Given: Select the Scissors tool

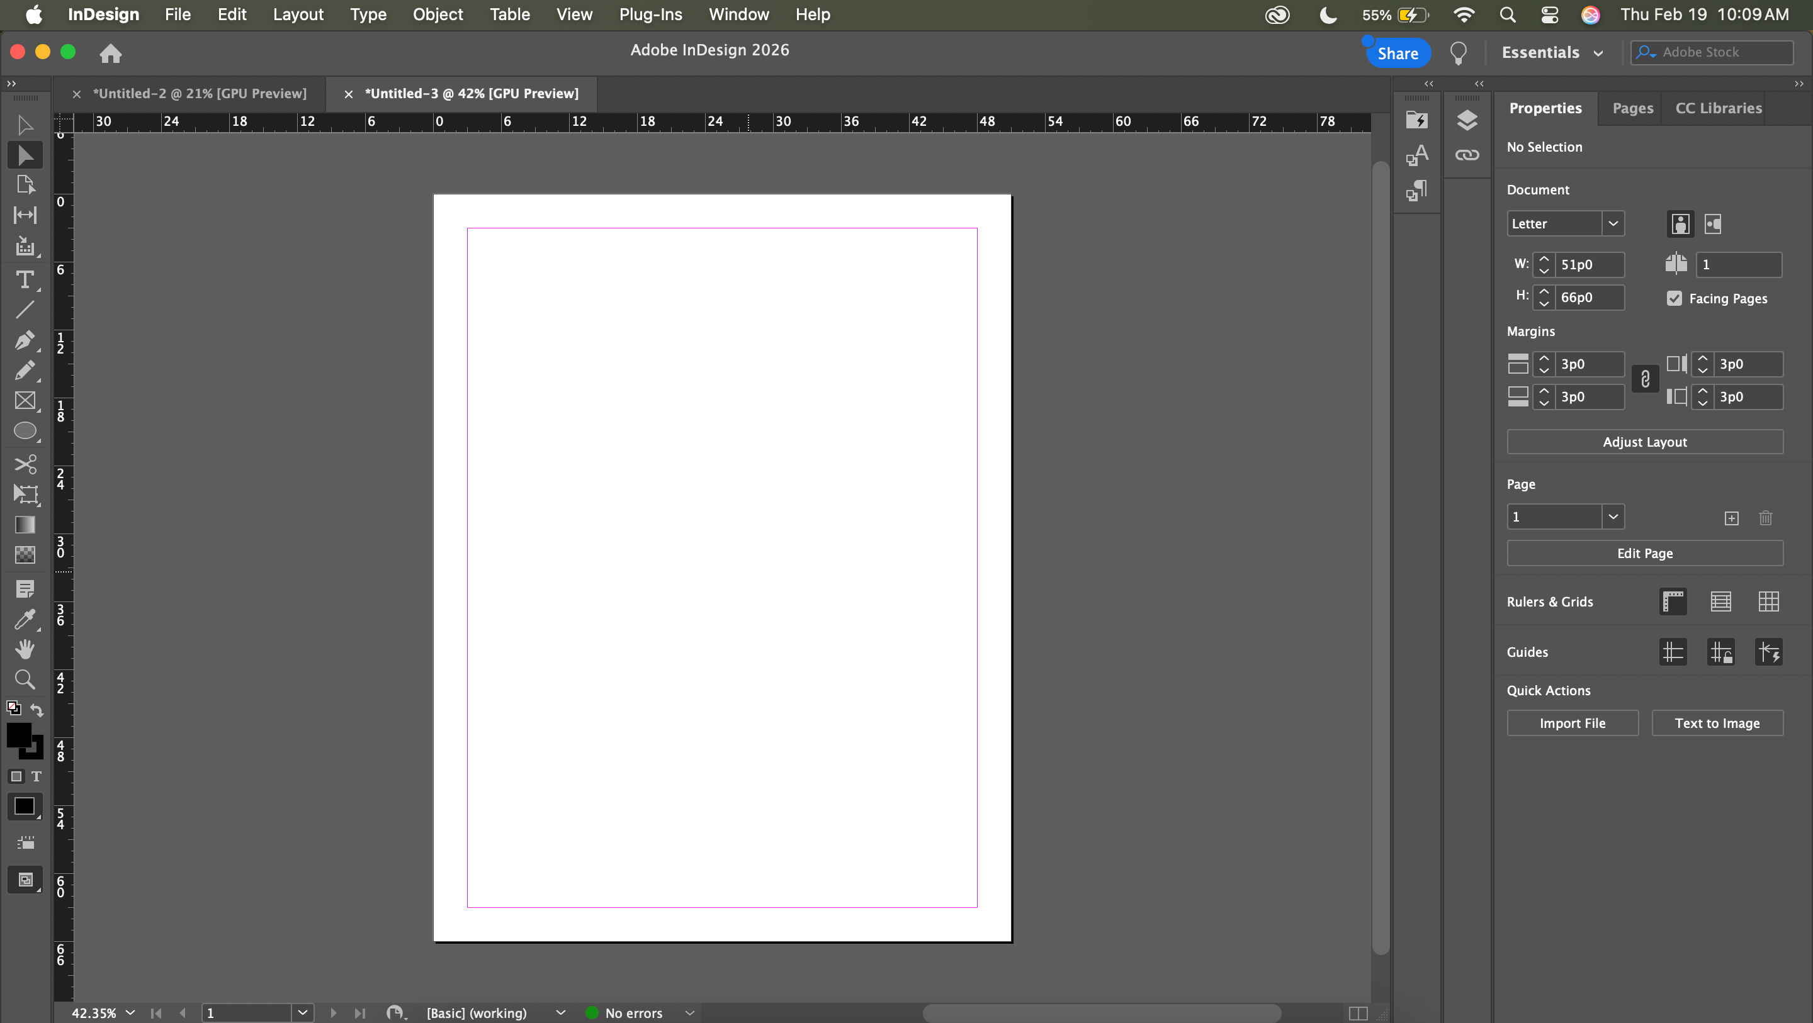Looking at the screenshot, I should [25, 464].
